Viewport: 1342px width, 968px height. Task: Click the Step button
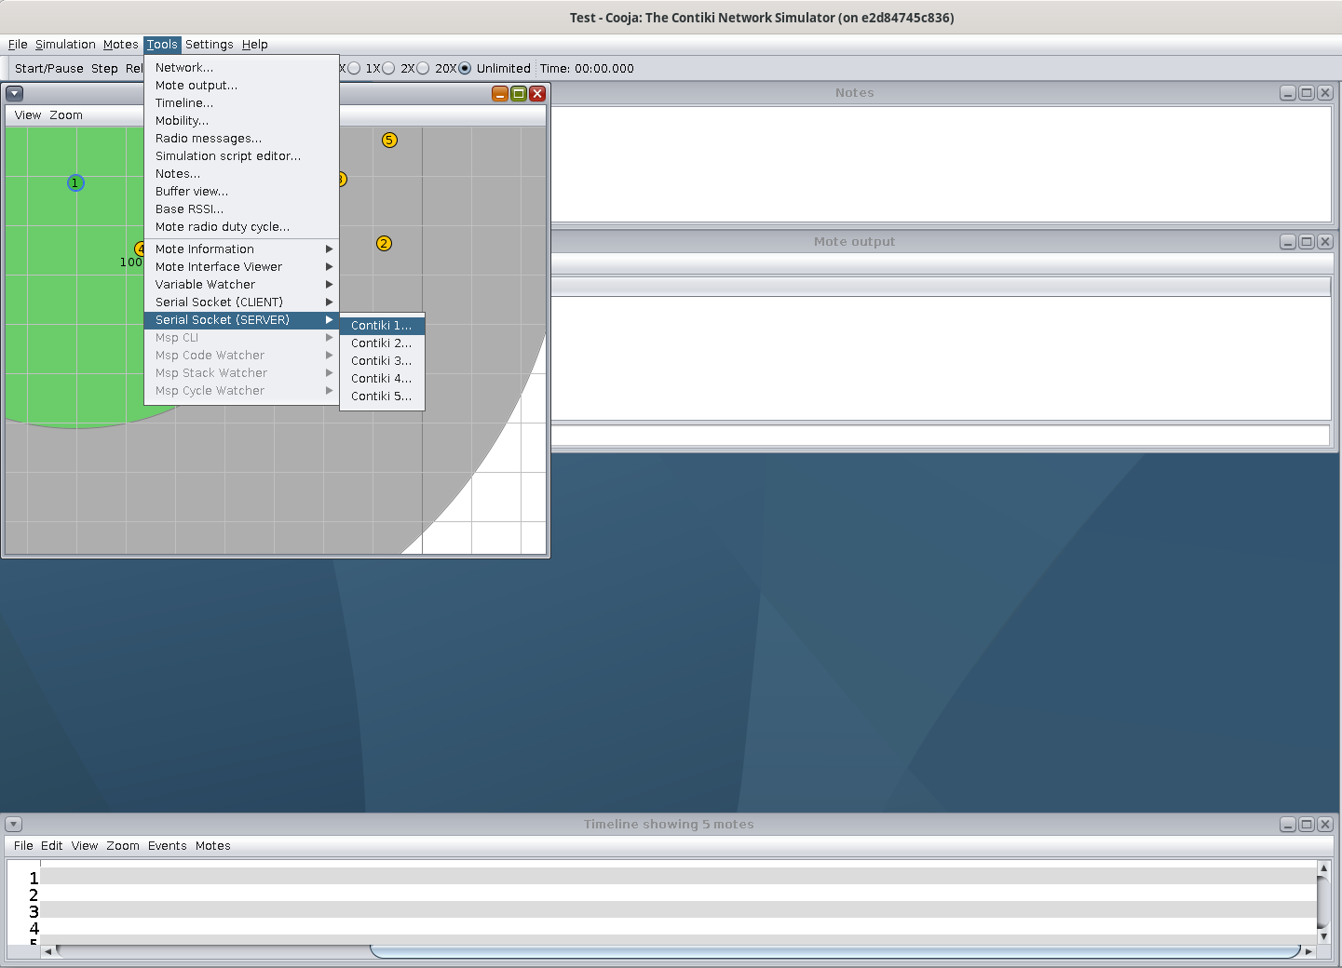[104, 69]
